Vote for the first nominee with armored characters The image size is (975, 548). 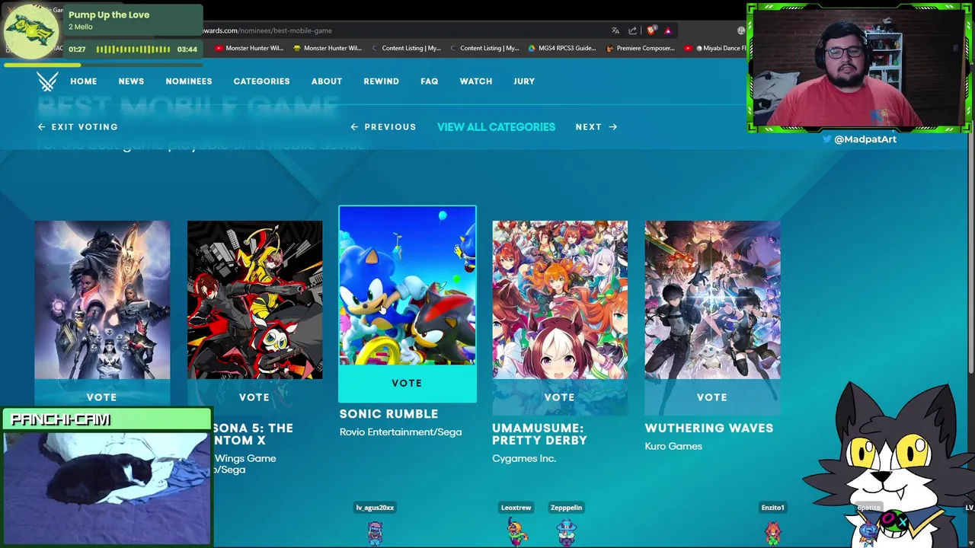(102, 397)
